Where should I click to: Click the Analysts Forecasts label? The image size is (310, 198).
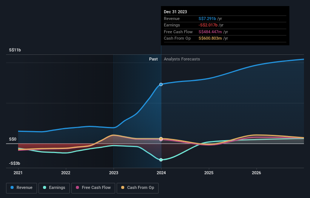click(x=182, y=59)
